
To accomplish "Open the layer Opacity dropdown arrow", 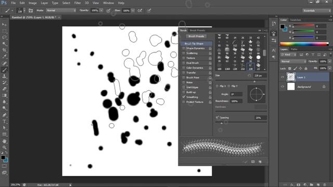I will 329,61.
